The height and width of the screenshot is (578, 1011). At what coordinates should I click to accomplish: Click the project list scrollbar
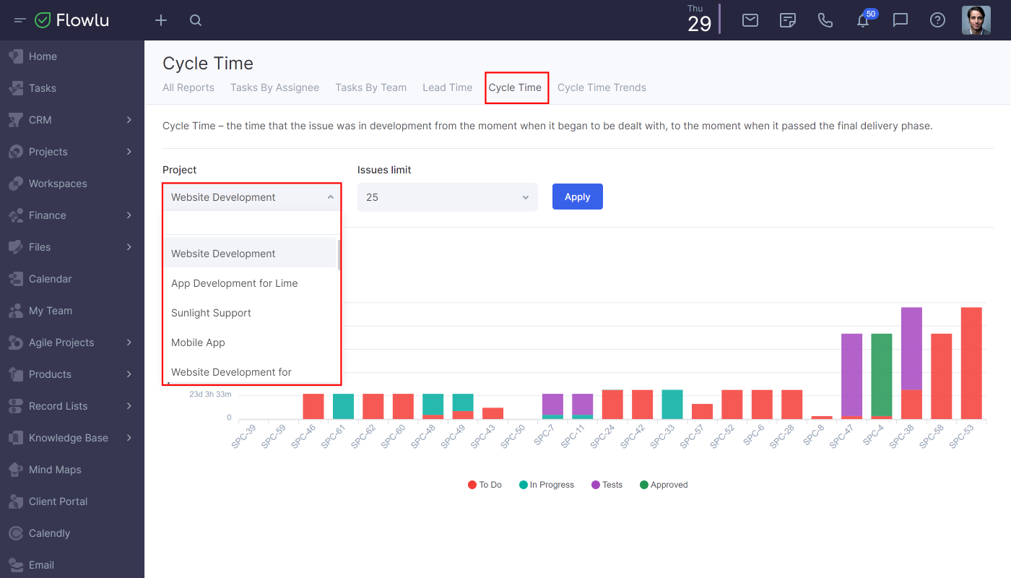tap(339, 254)
